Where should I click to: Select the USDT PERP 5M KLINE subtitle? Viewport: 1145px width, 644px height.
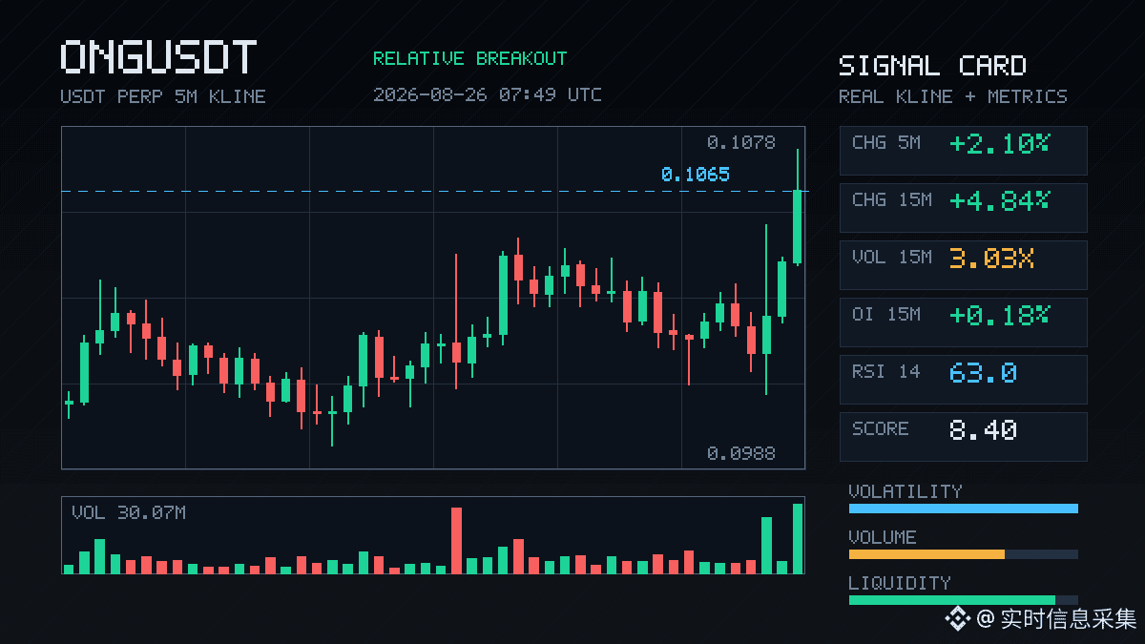(x=163, y=96)
